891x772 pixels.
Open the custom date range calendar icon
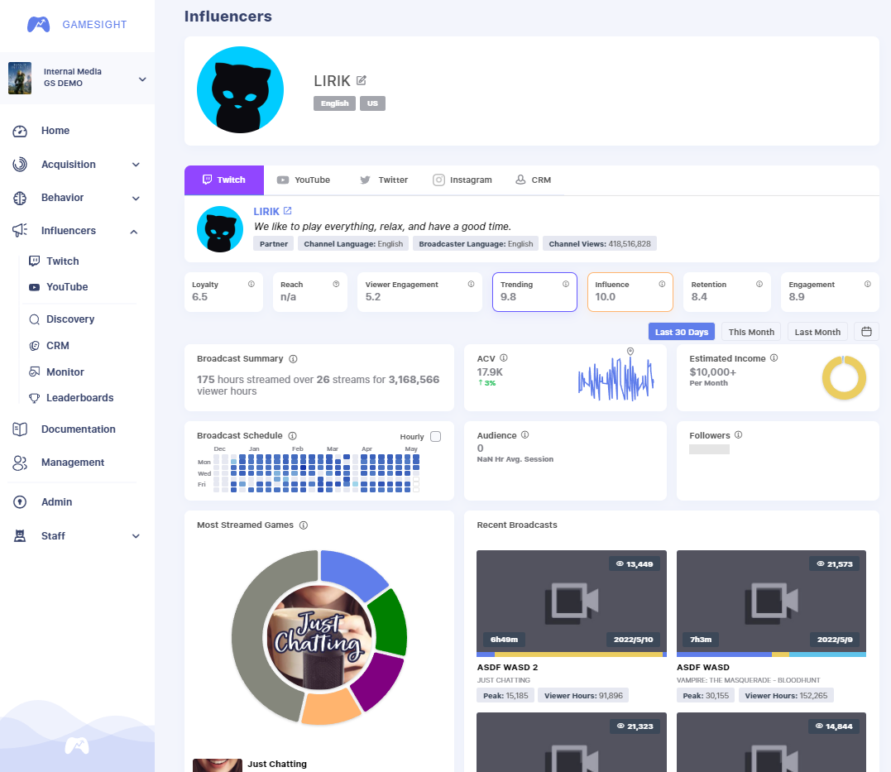866,332
